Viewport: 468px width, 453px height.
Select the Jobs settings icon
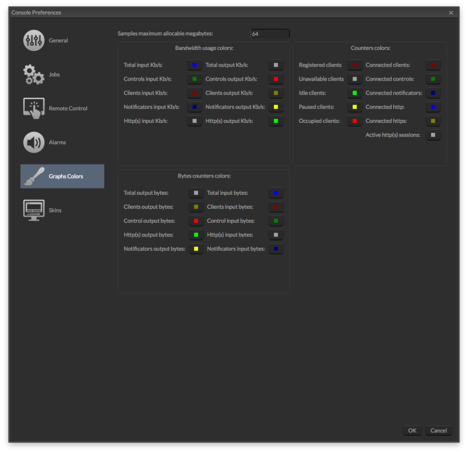coord(34,74)
